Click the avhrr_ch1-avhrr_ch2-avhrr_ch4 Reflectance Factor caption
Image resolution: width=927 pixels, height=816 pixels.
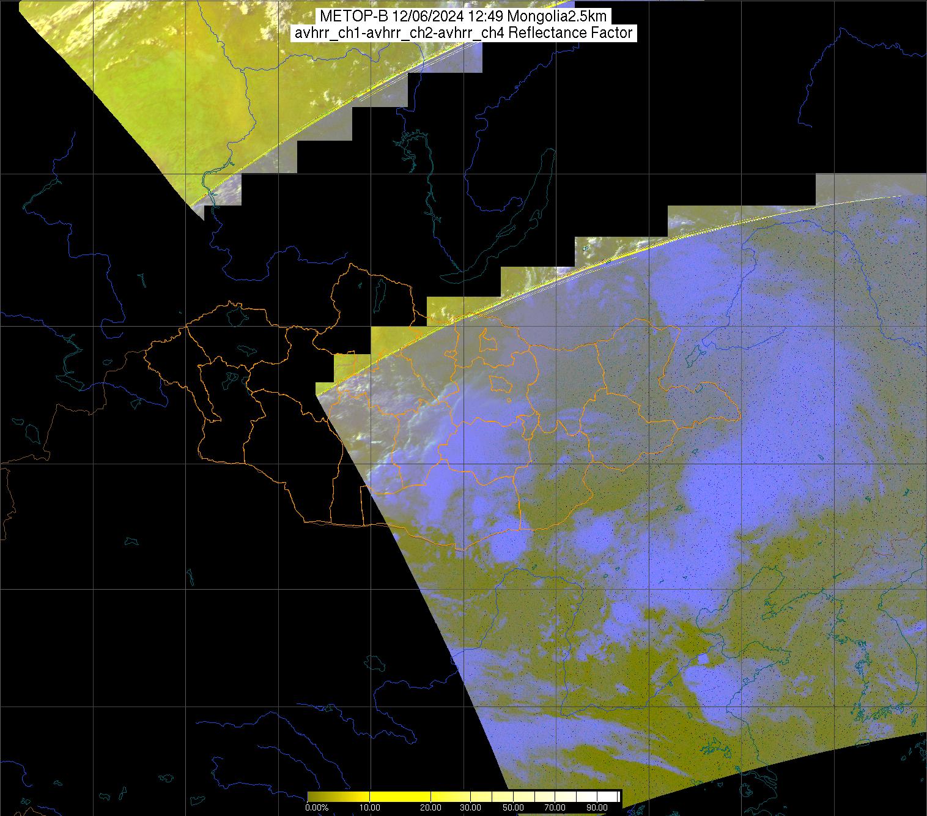pos(463,33)
